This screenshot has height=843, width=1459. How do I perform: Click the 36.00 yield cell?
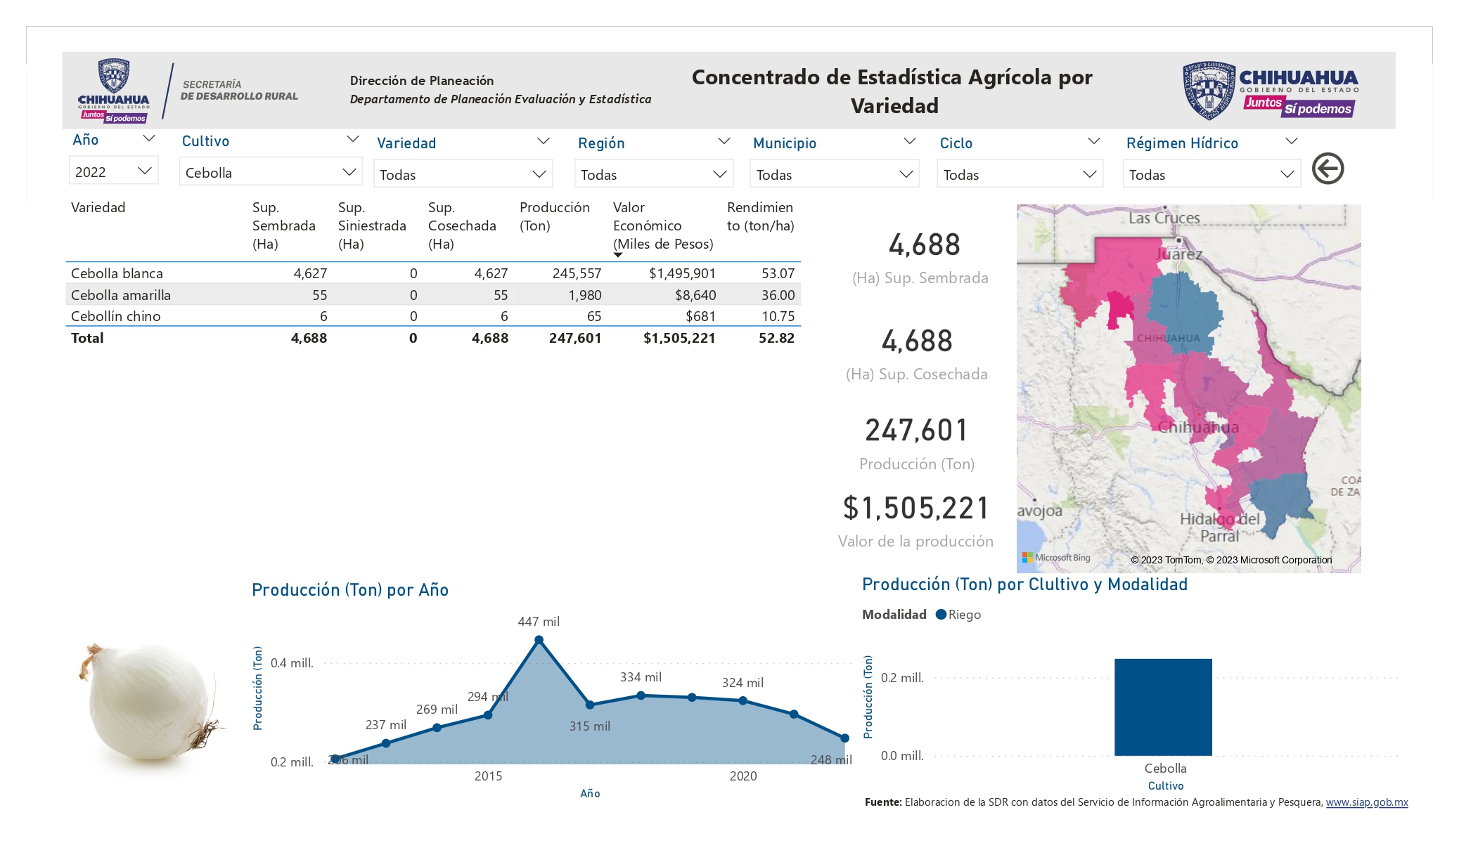778,295
